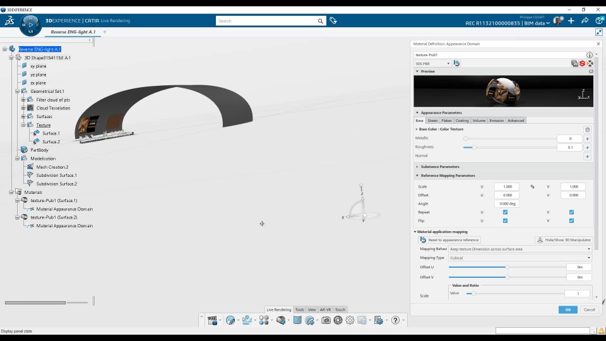This screenshot has height=341, width=606.
Task: Switch to the Coating tab
Action: 462,121
